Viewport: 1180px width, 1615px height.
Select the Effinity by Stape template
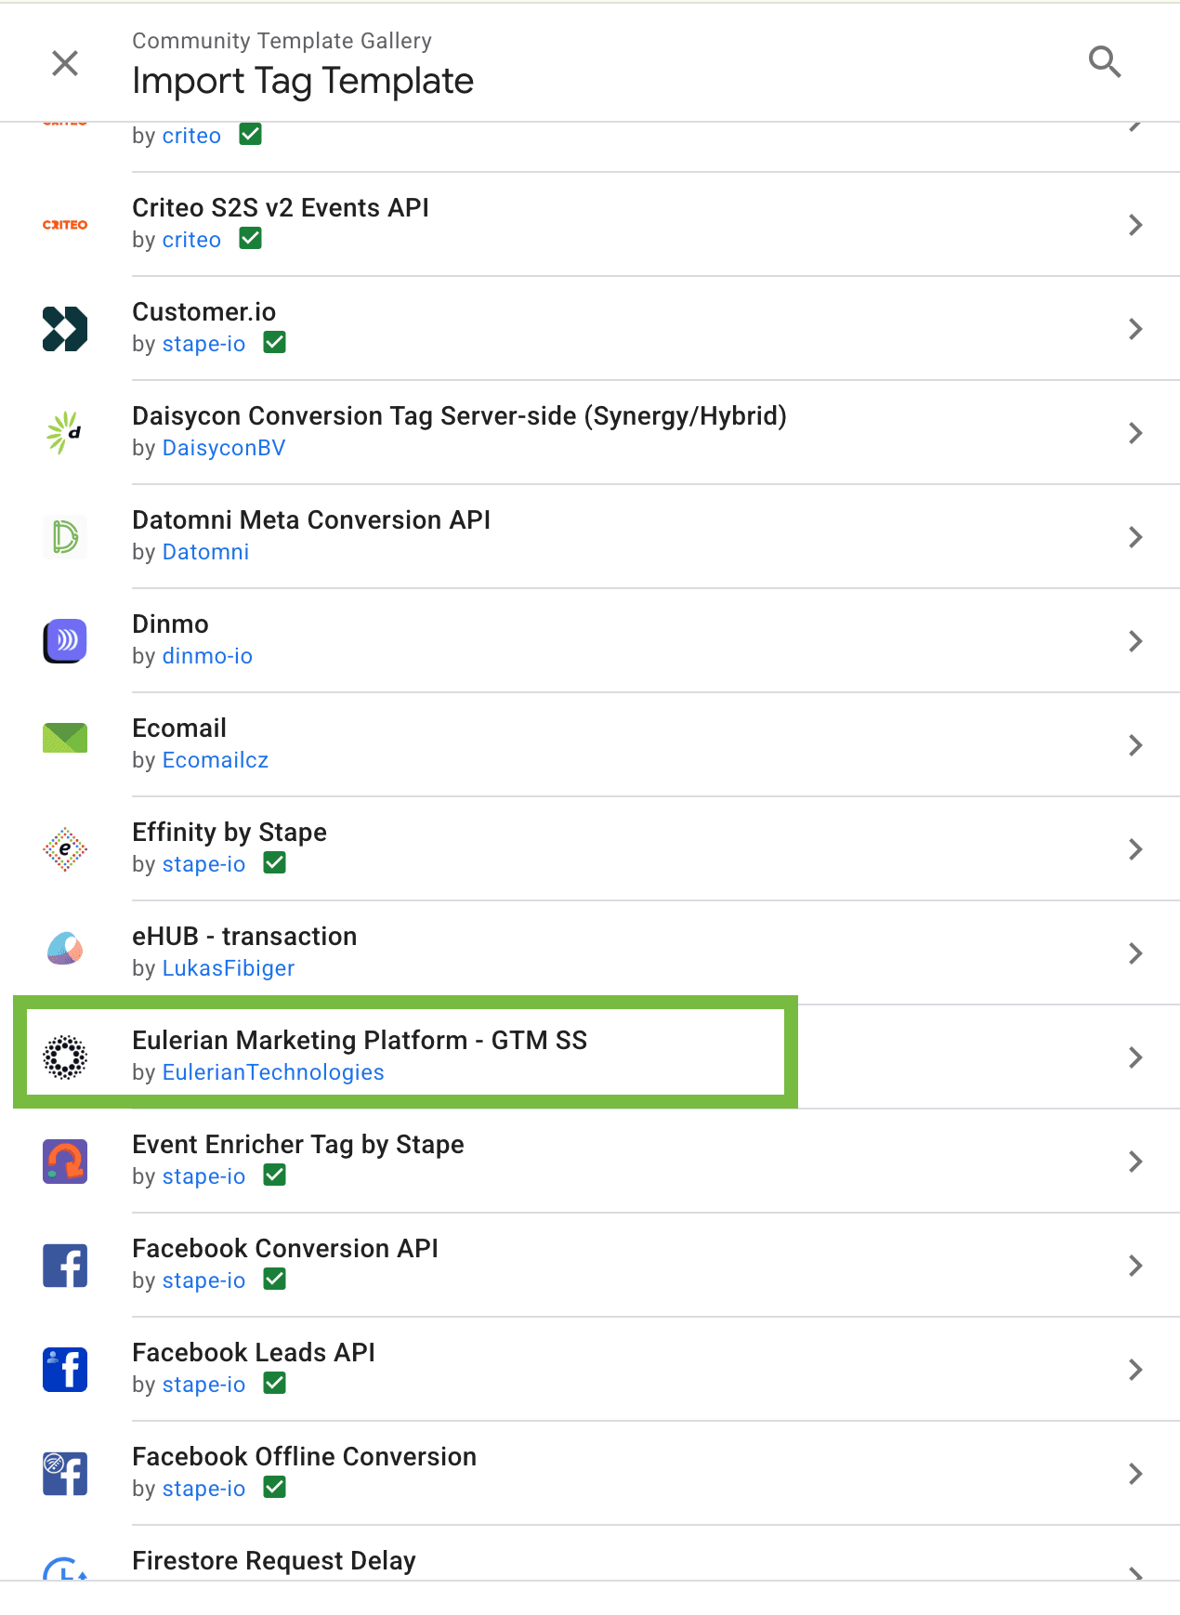coord(229,833)
